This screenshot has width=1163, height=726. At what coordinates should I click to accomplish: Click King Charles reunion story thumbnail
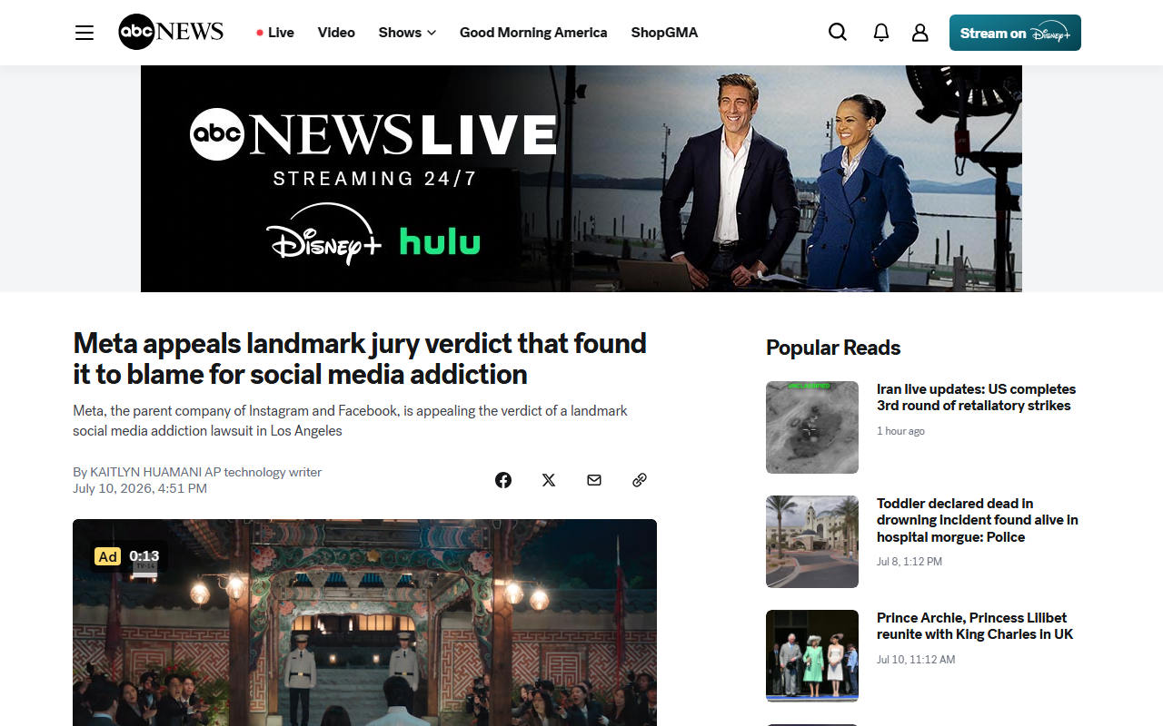point(812,656)
